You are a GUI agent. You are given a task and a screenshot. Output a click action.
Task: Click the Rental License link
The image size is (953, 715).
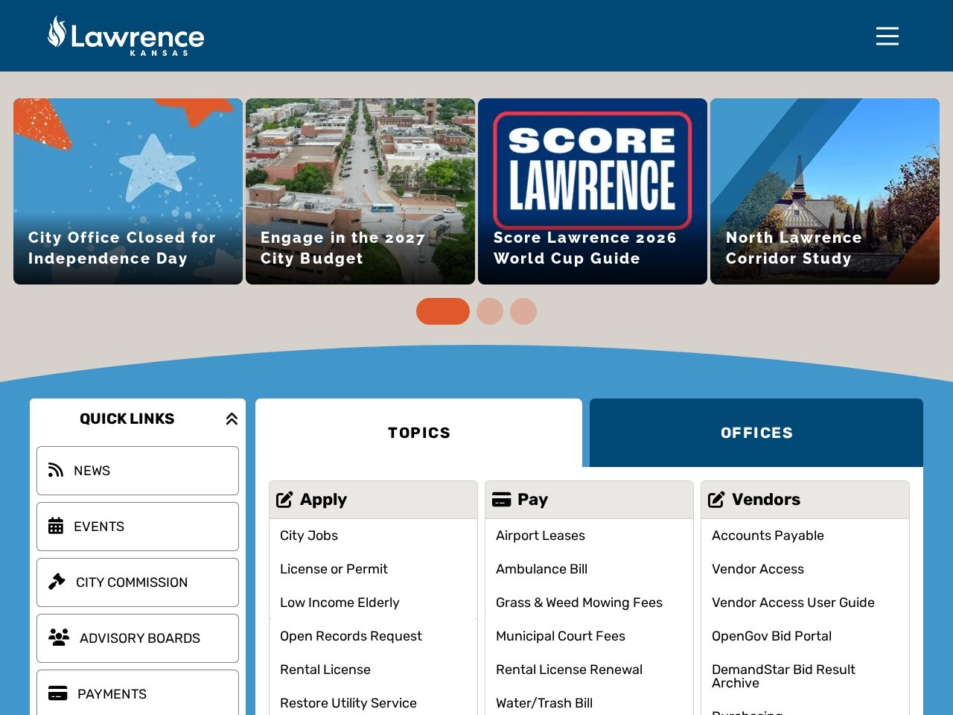(x=325, y=670)
